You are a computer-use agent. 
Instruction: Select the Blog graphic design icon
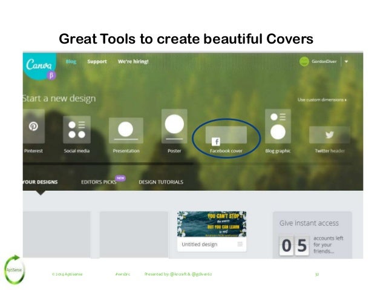point(278,126)
